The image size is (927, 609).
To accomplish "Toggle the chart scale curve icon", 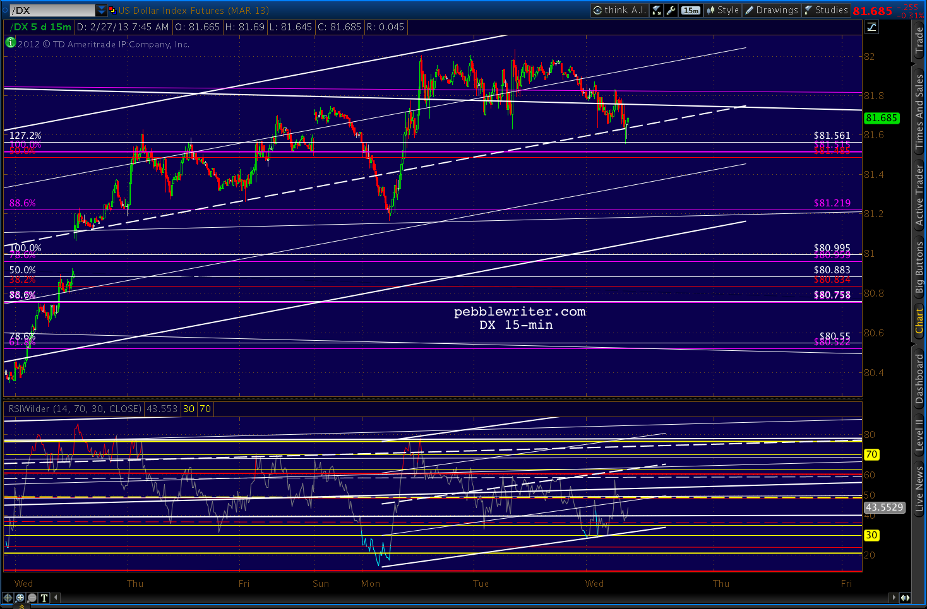I will click(872, 27).
